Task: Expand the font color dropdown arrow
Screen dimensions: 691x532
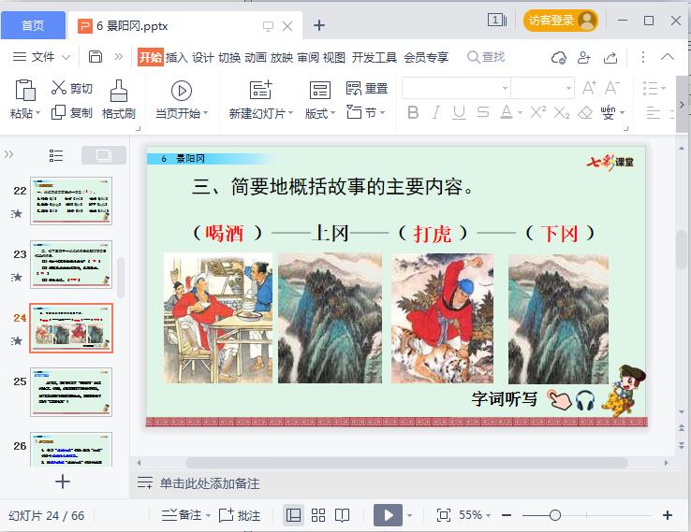Action: coord(520,113)
